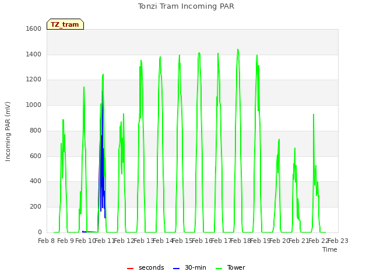Click the highest Tower peak on Feb 17
The height and width of the screenshot is (279, 373).
pyautogui.click(x=238, y=49)
